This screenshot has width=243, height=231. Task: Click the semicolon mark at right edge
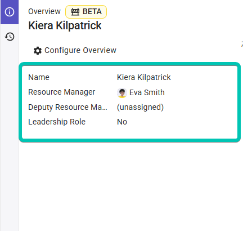pyautogui.click(x=242, y=43)
